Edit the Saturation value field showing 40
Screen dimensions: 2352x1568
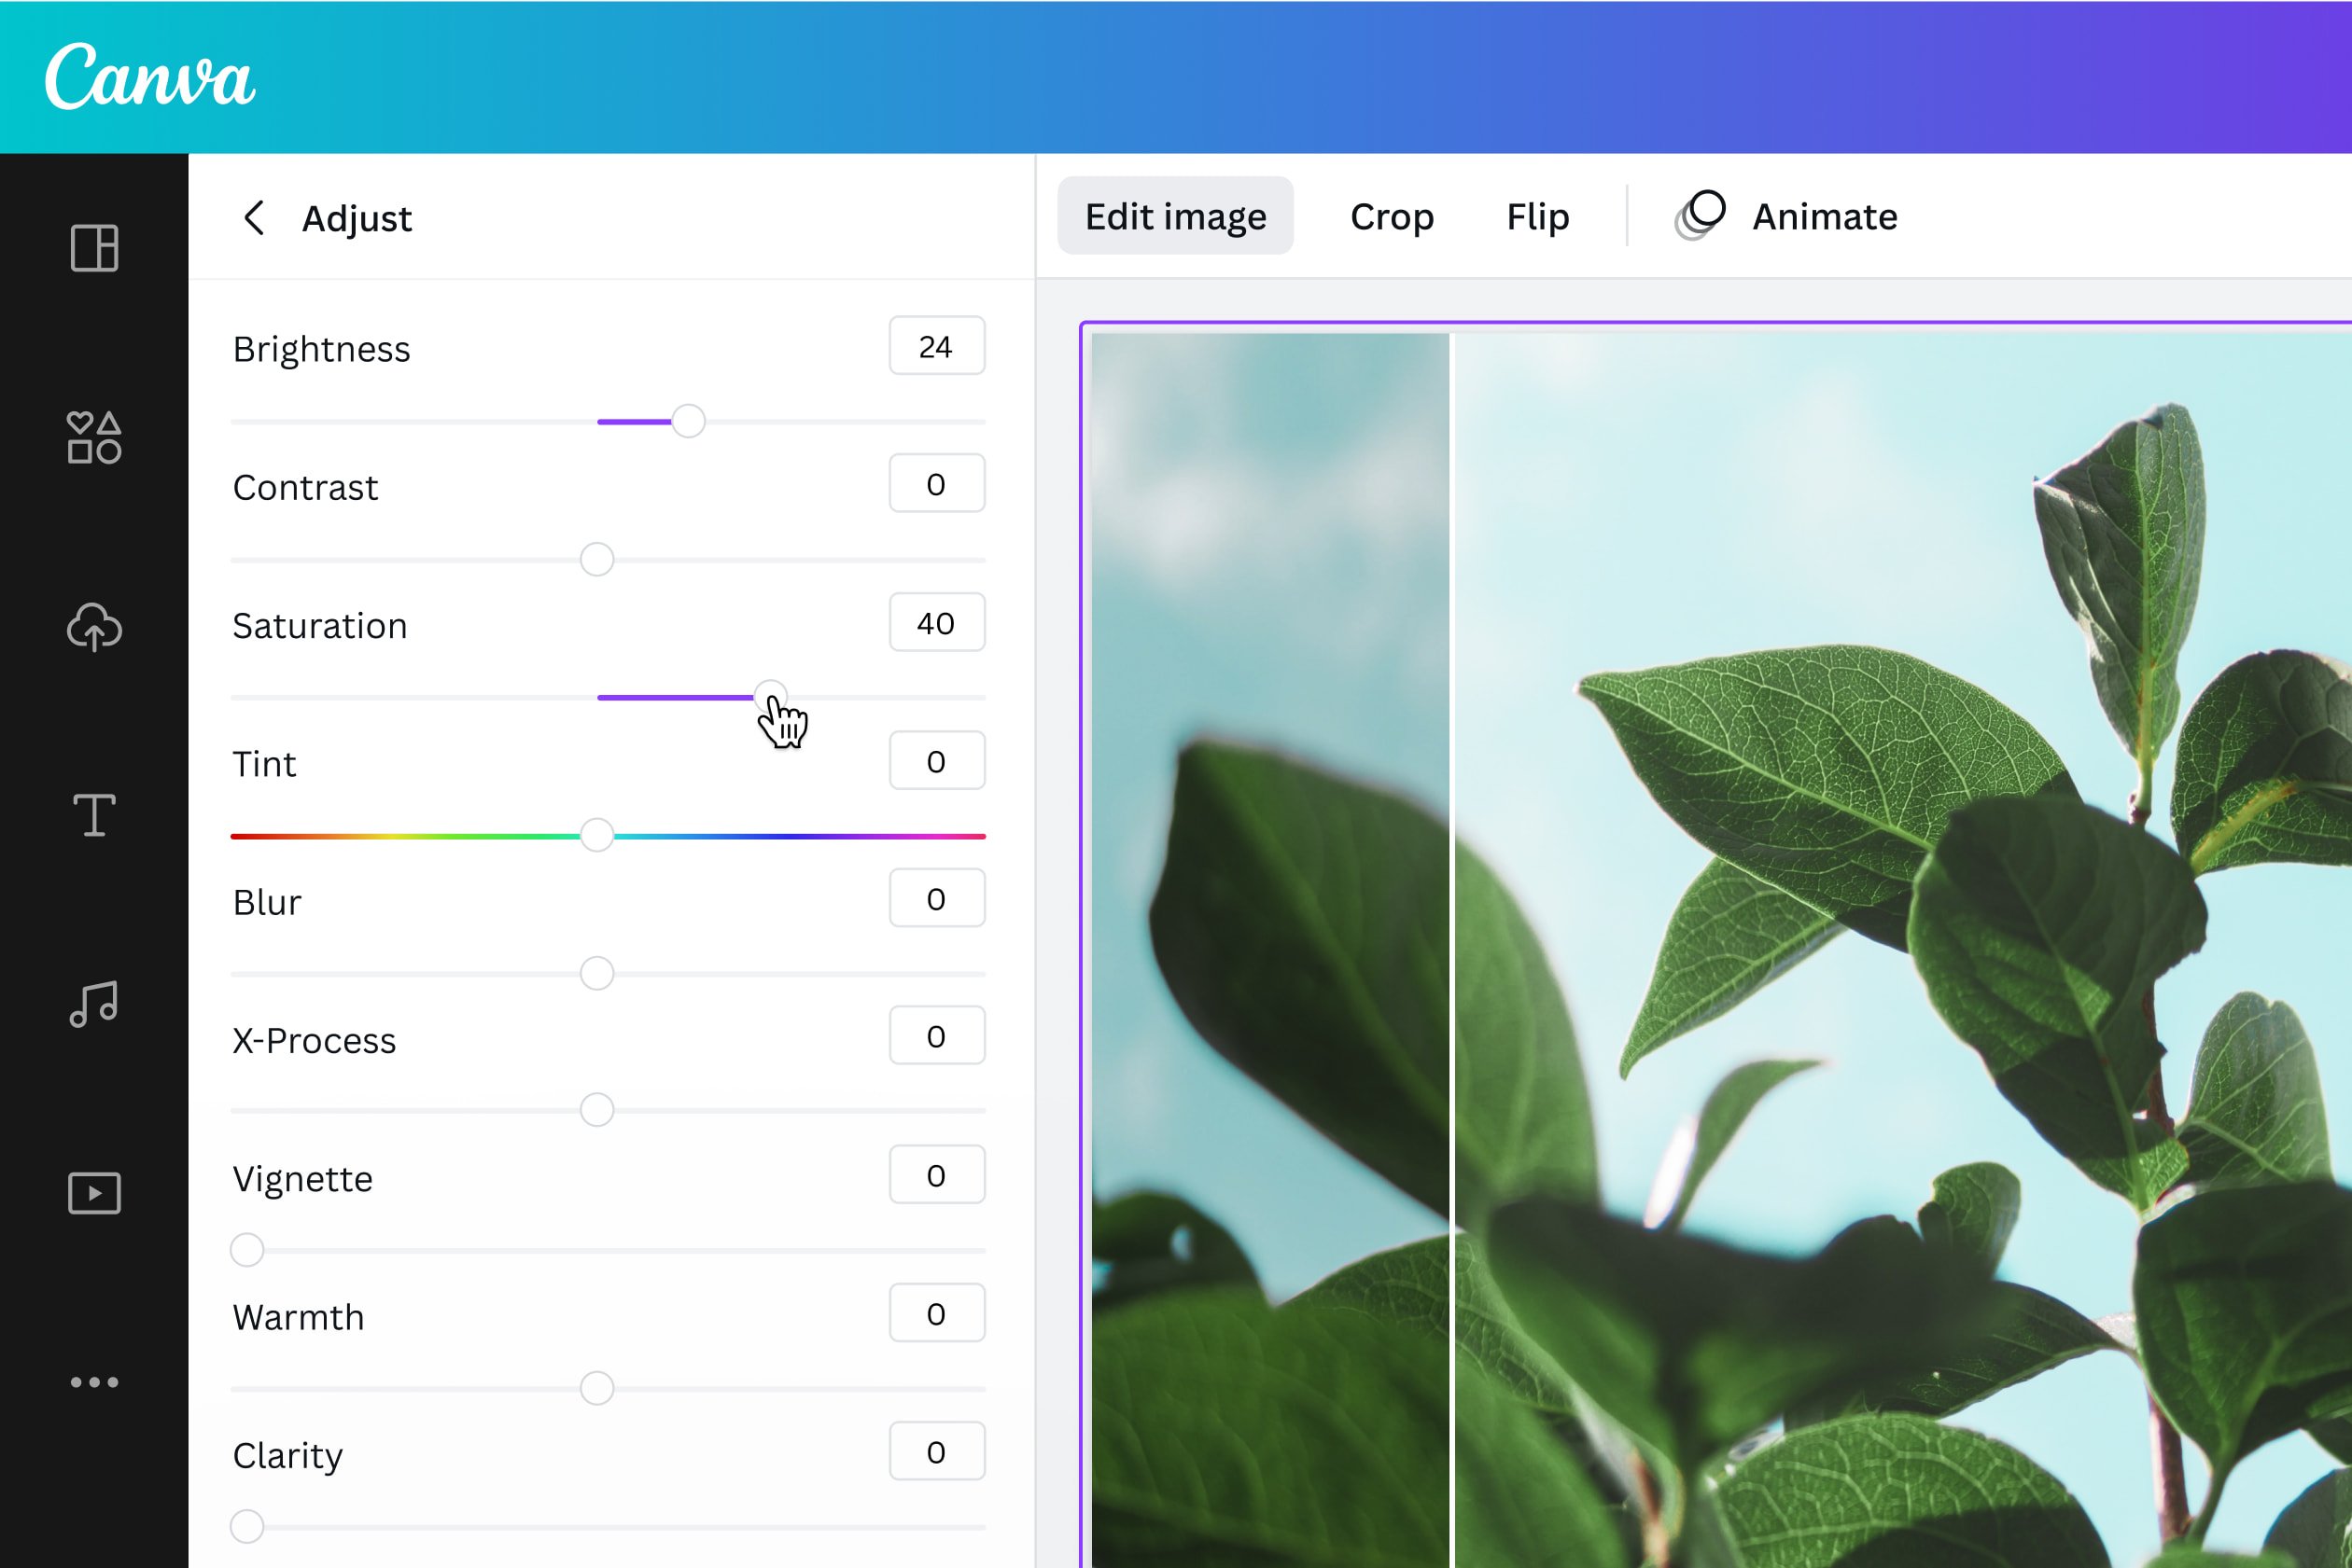pyautogui.click(x=936, y=622)
